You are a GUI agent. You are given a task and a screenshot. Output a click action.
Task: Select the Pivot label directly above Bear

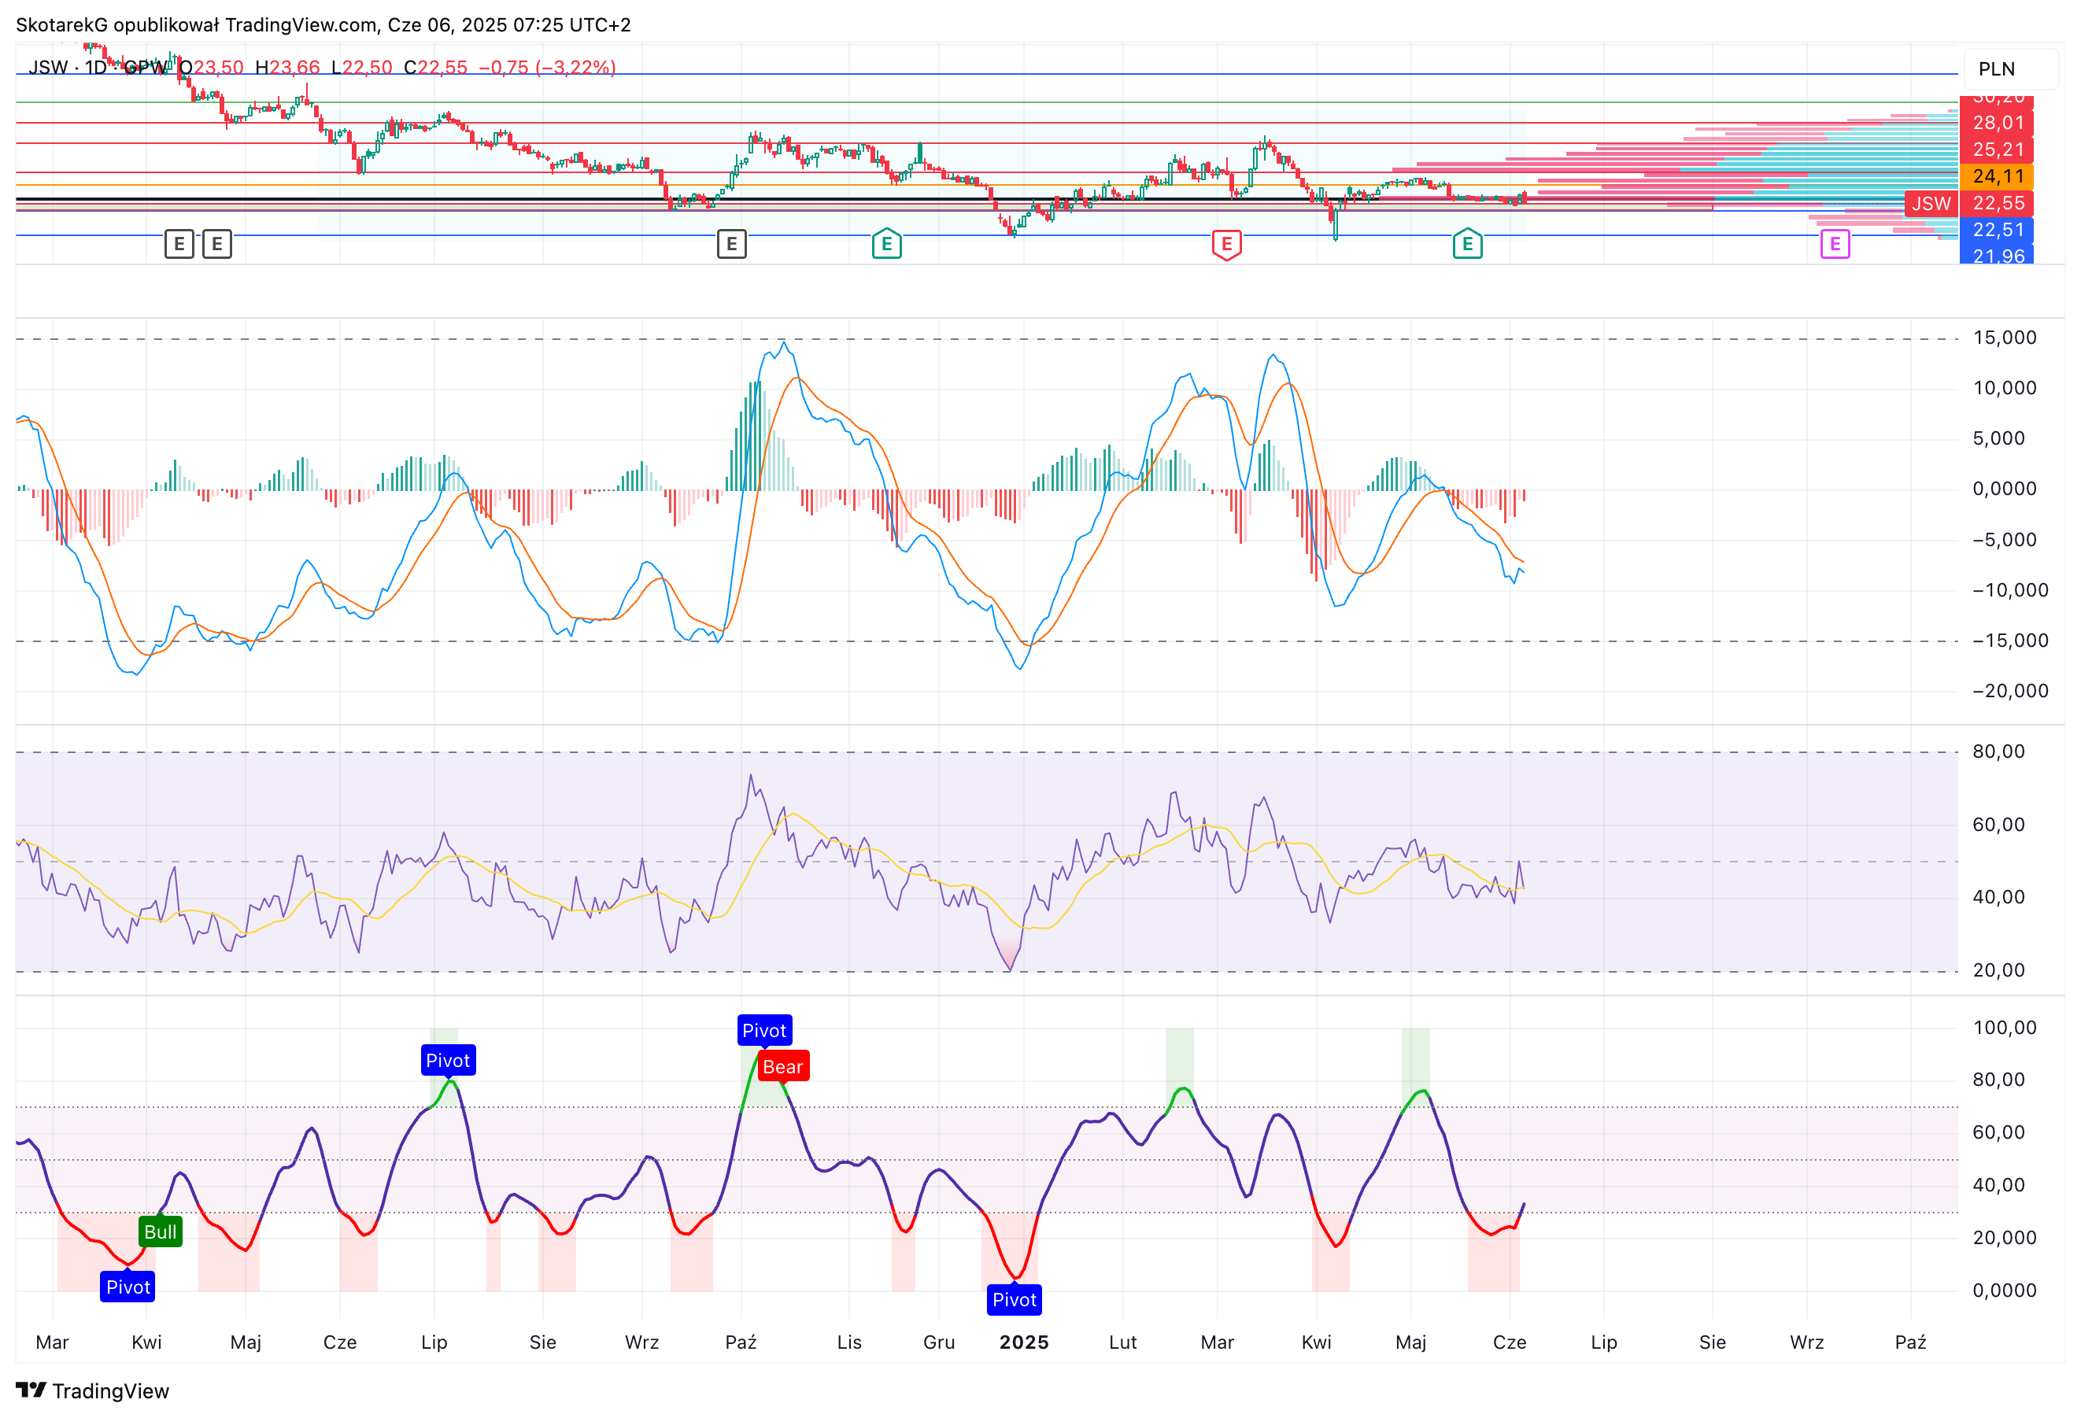(763, 1030)
